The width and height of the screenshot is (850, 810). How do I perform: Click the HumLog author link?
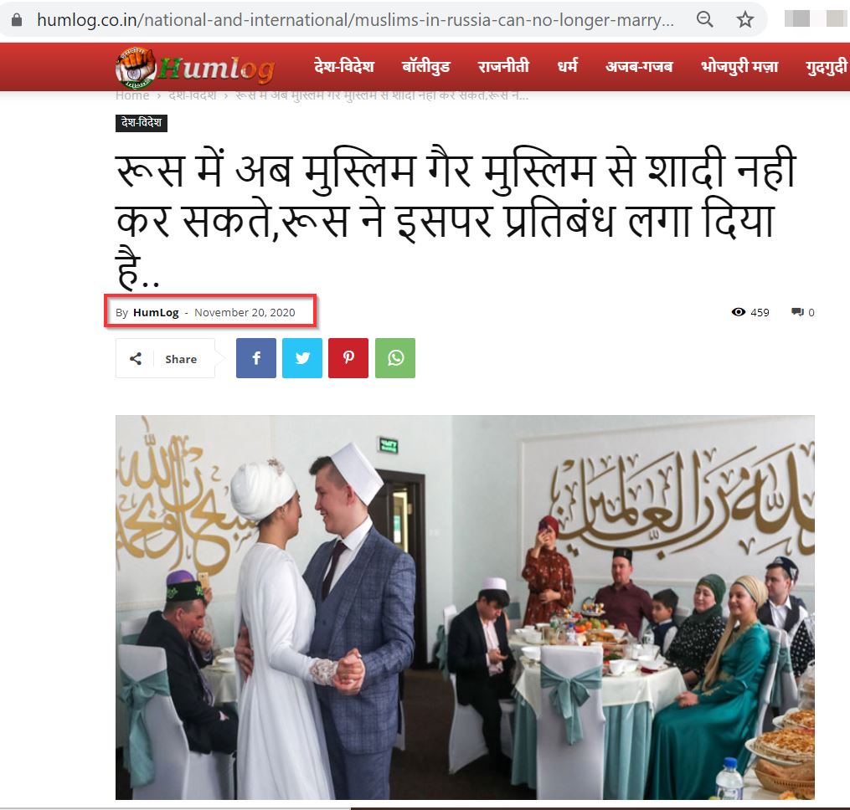(156, 313)
